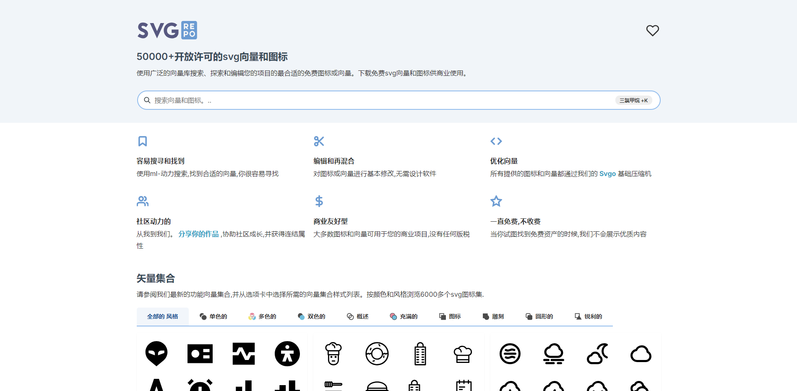797x391 pixels.
Task: Click the +K keyboard shortcut badge
Action: [633, 101]
